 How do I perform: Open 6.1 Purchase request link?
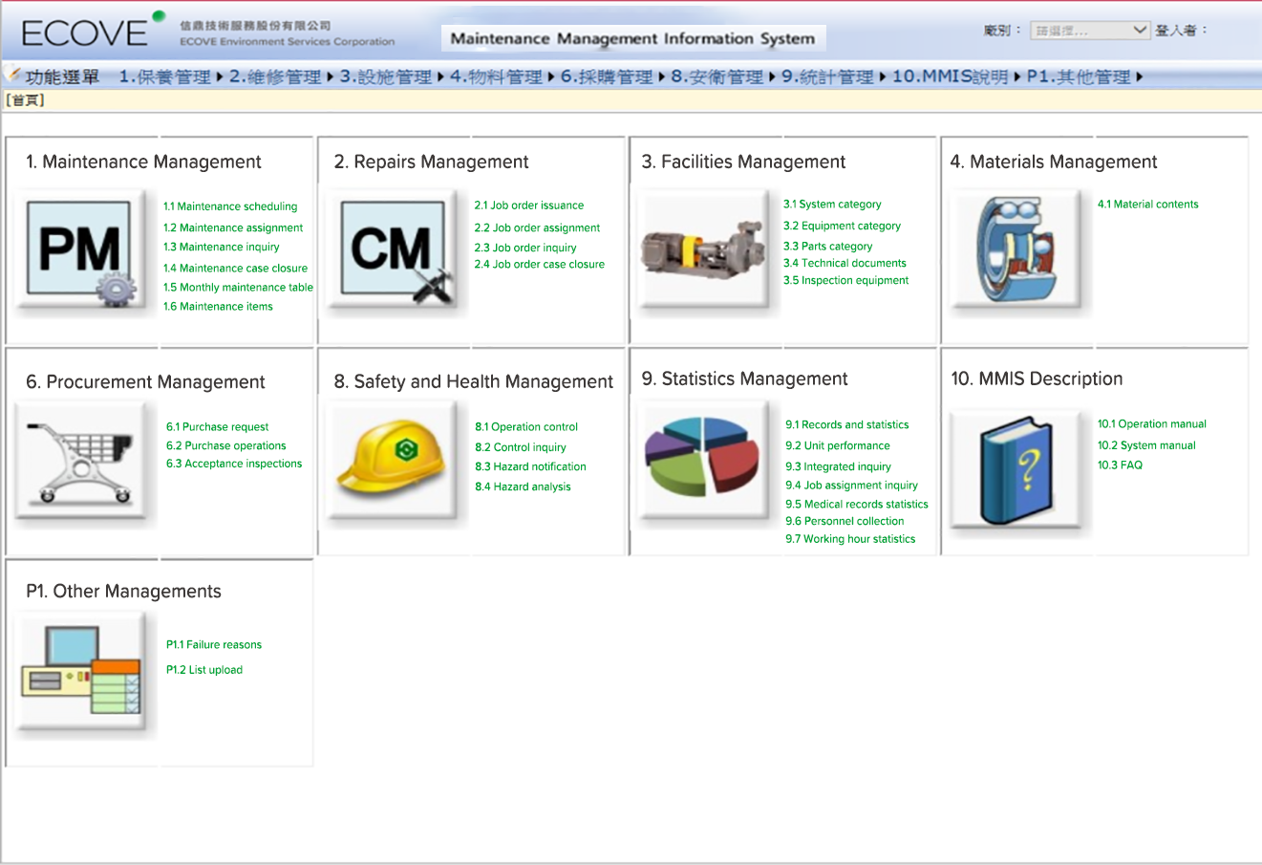coord(217,427)
